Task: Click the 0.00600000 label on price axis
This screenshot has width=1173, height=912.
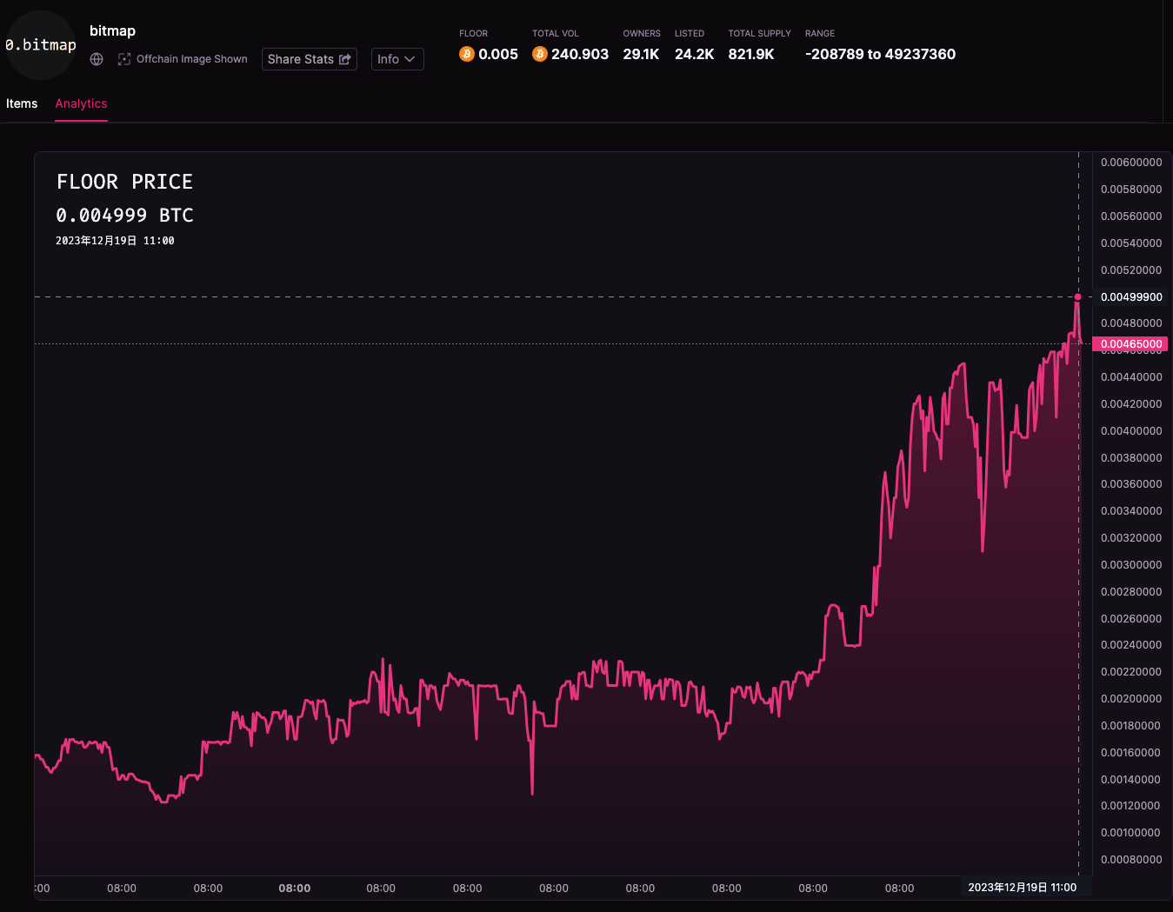Action: pyautogui.click(x=1130, y=163)
